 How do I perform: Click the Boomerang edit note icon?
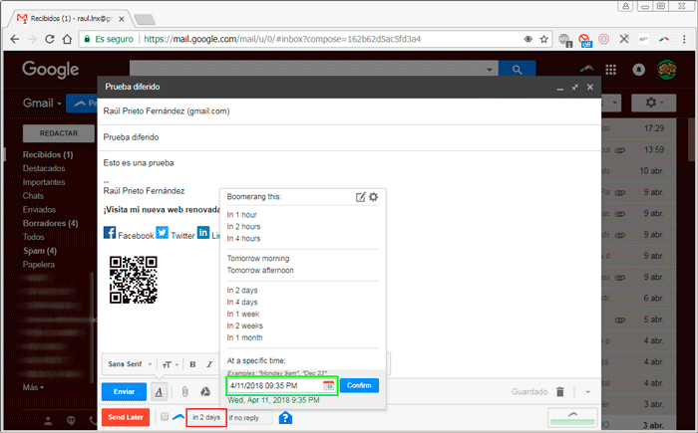coord(361,197)
